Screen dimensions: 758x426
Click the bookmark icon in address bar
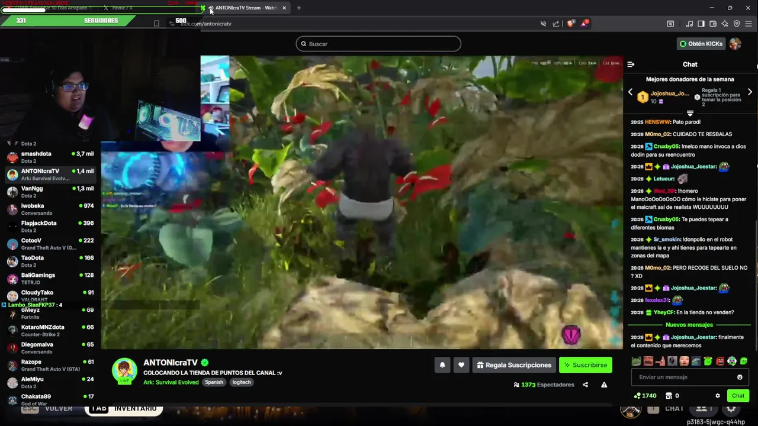pos(156,24)
